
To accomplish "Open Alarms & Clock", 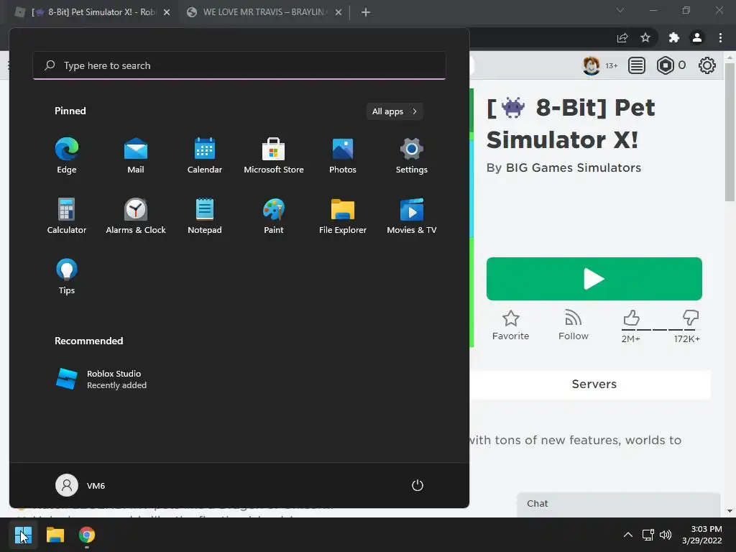I will 136,216.
